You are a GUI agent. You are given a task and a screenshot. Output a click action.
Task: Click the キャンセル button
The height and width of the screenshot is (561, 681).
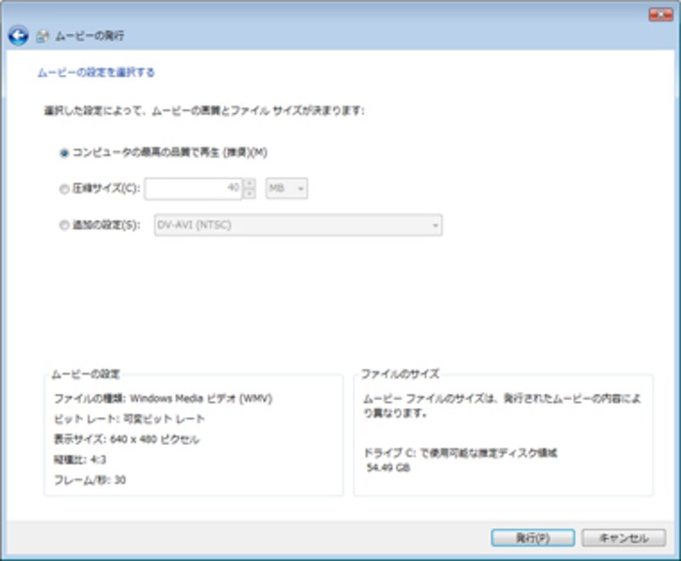pos(624,538)
